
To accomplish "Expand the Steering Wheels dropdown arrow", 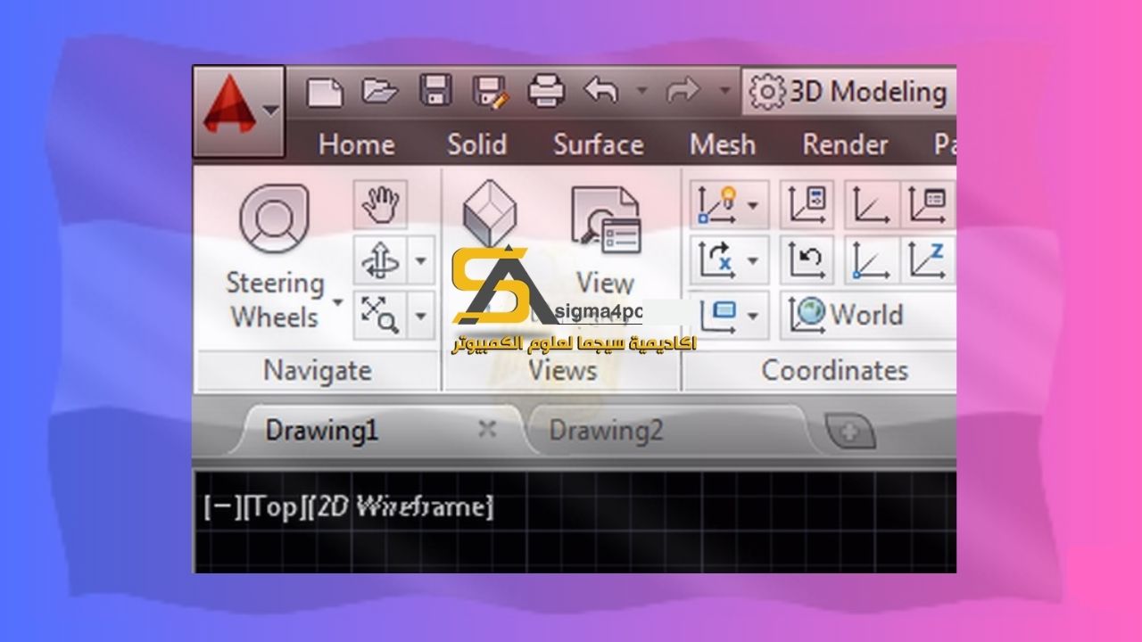I will (338, 301).
